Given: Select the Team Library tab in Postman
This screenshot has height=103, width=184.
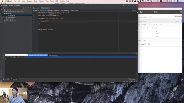Looking at the screenshot, I should [x=164, y=12].
